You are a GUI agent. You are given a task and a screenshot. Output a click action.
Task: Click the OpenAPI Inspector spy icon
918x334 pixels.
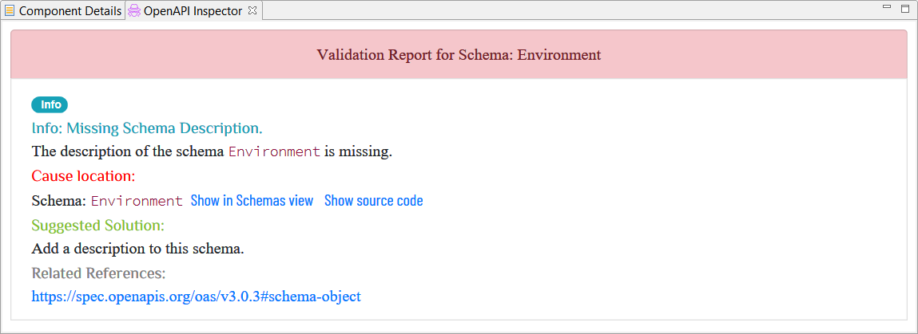click(134, 10)
